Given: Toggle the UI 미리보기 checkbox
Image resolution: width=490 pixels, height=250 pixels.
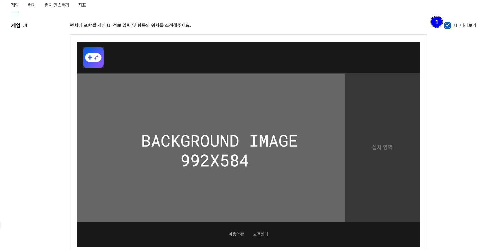Looking at the screenshot, I should [447, 25].
